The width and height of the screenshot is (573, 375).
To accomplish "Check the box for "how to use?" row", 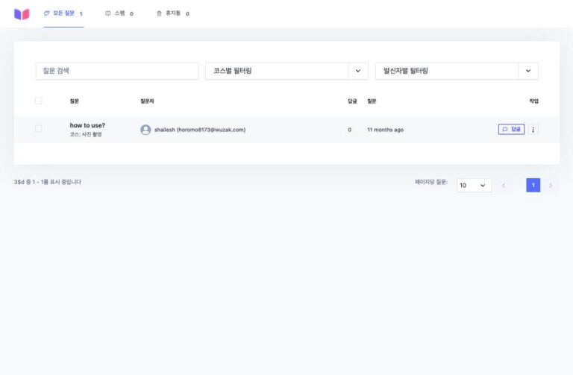I will [x=39, y=129].
